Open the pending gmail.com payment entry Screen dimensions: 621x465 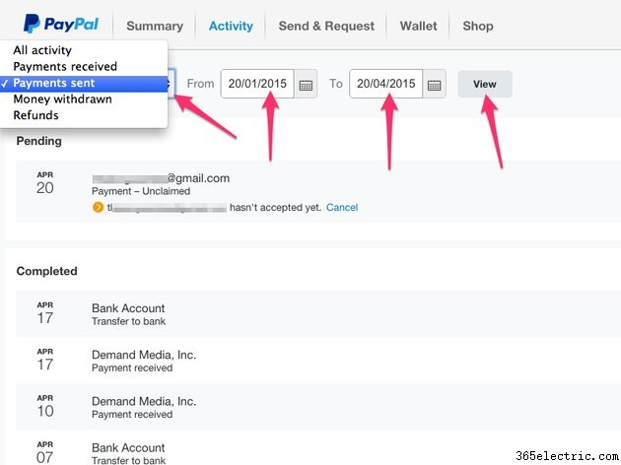click(x=318, y=191)
